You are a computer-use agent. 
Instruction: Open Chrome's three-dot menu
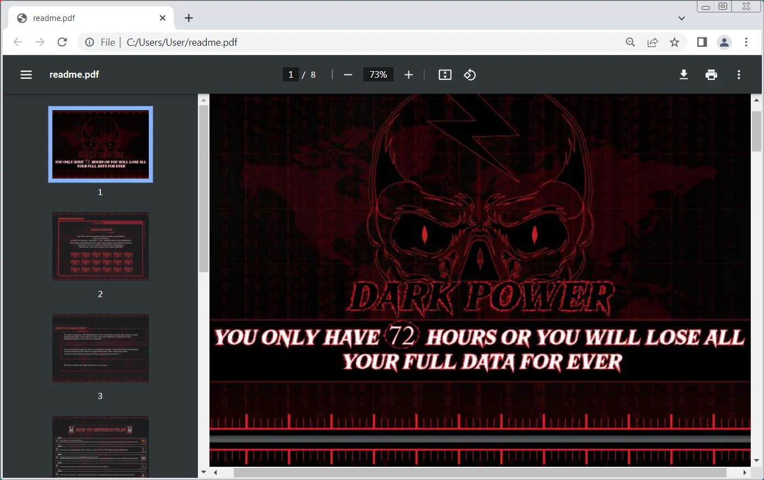pos(746,42)
